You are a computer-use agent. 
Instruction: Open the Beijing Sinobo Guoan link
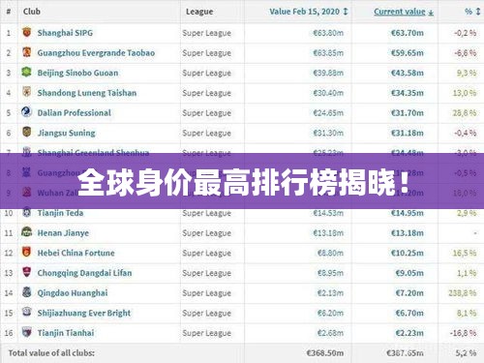click(x=77, y=73)
